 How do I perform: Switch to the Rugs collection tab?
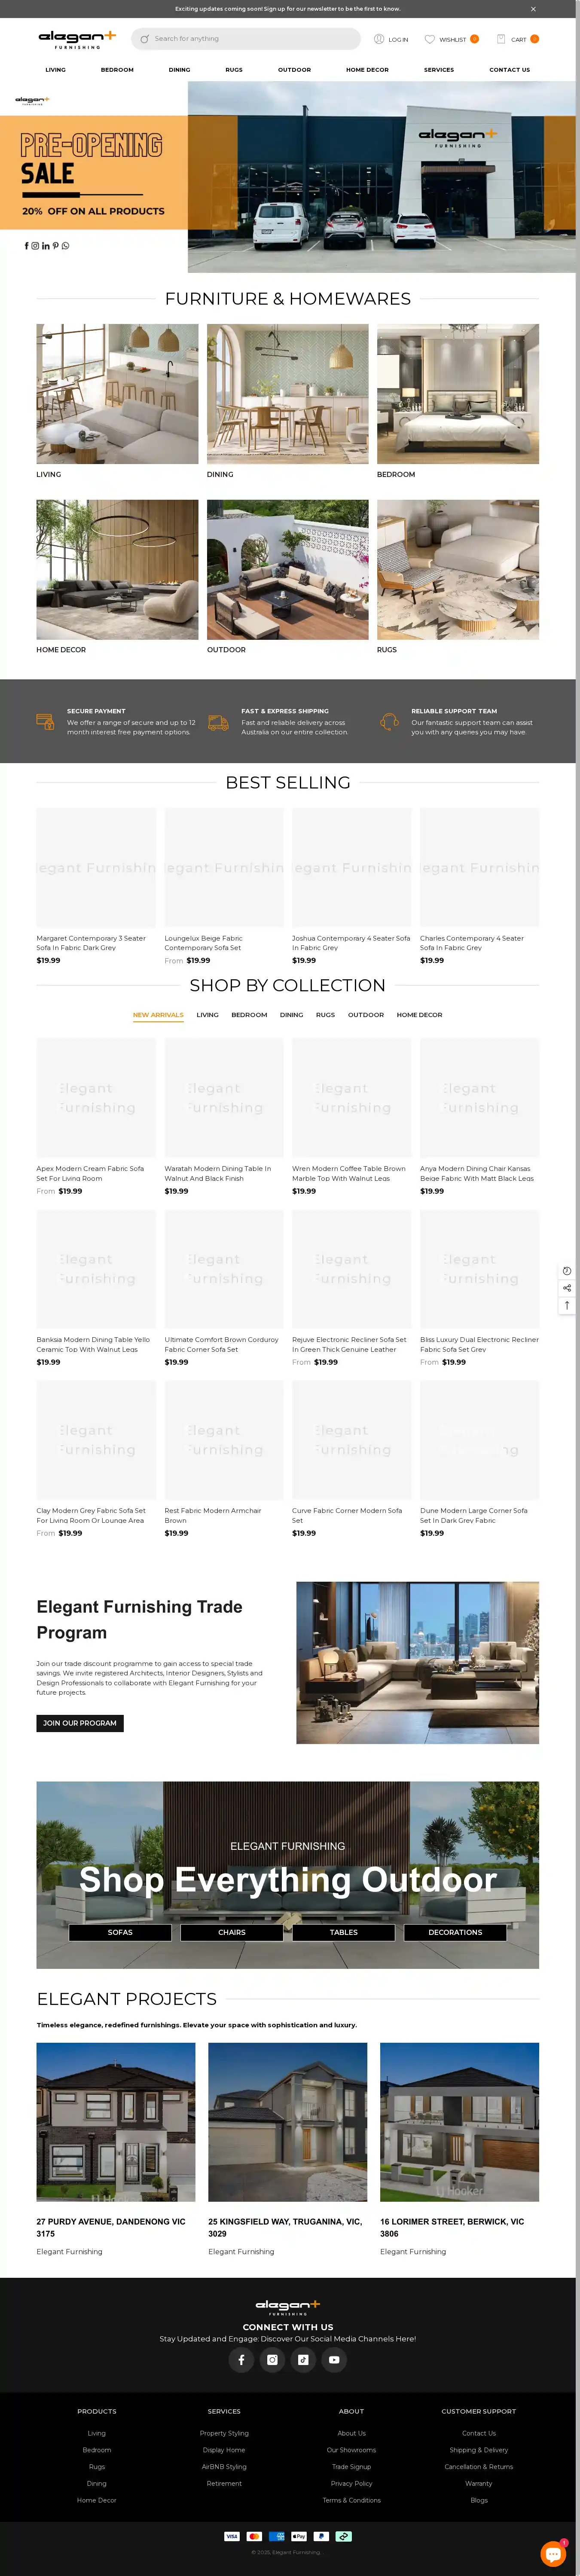coord(325,1015)
